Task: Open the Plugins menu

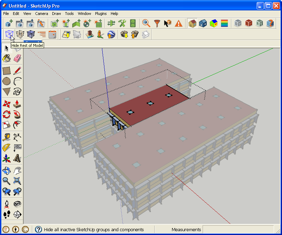Action: 101,14
